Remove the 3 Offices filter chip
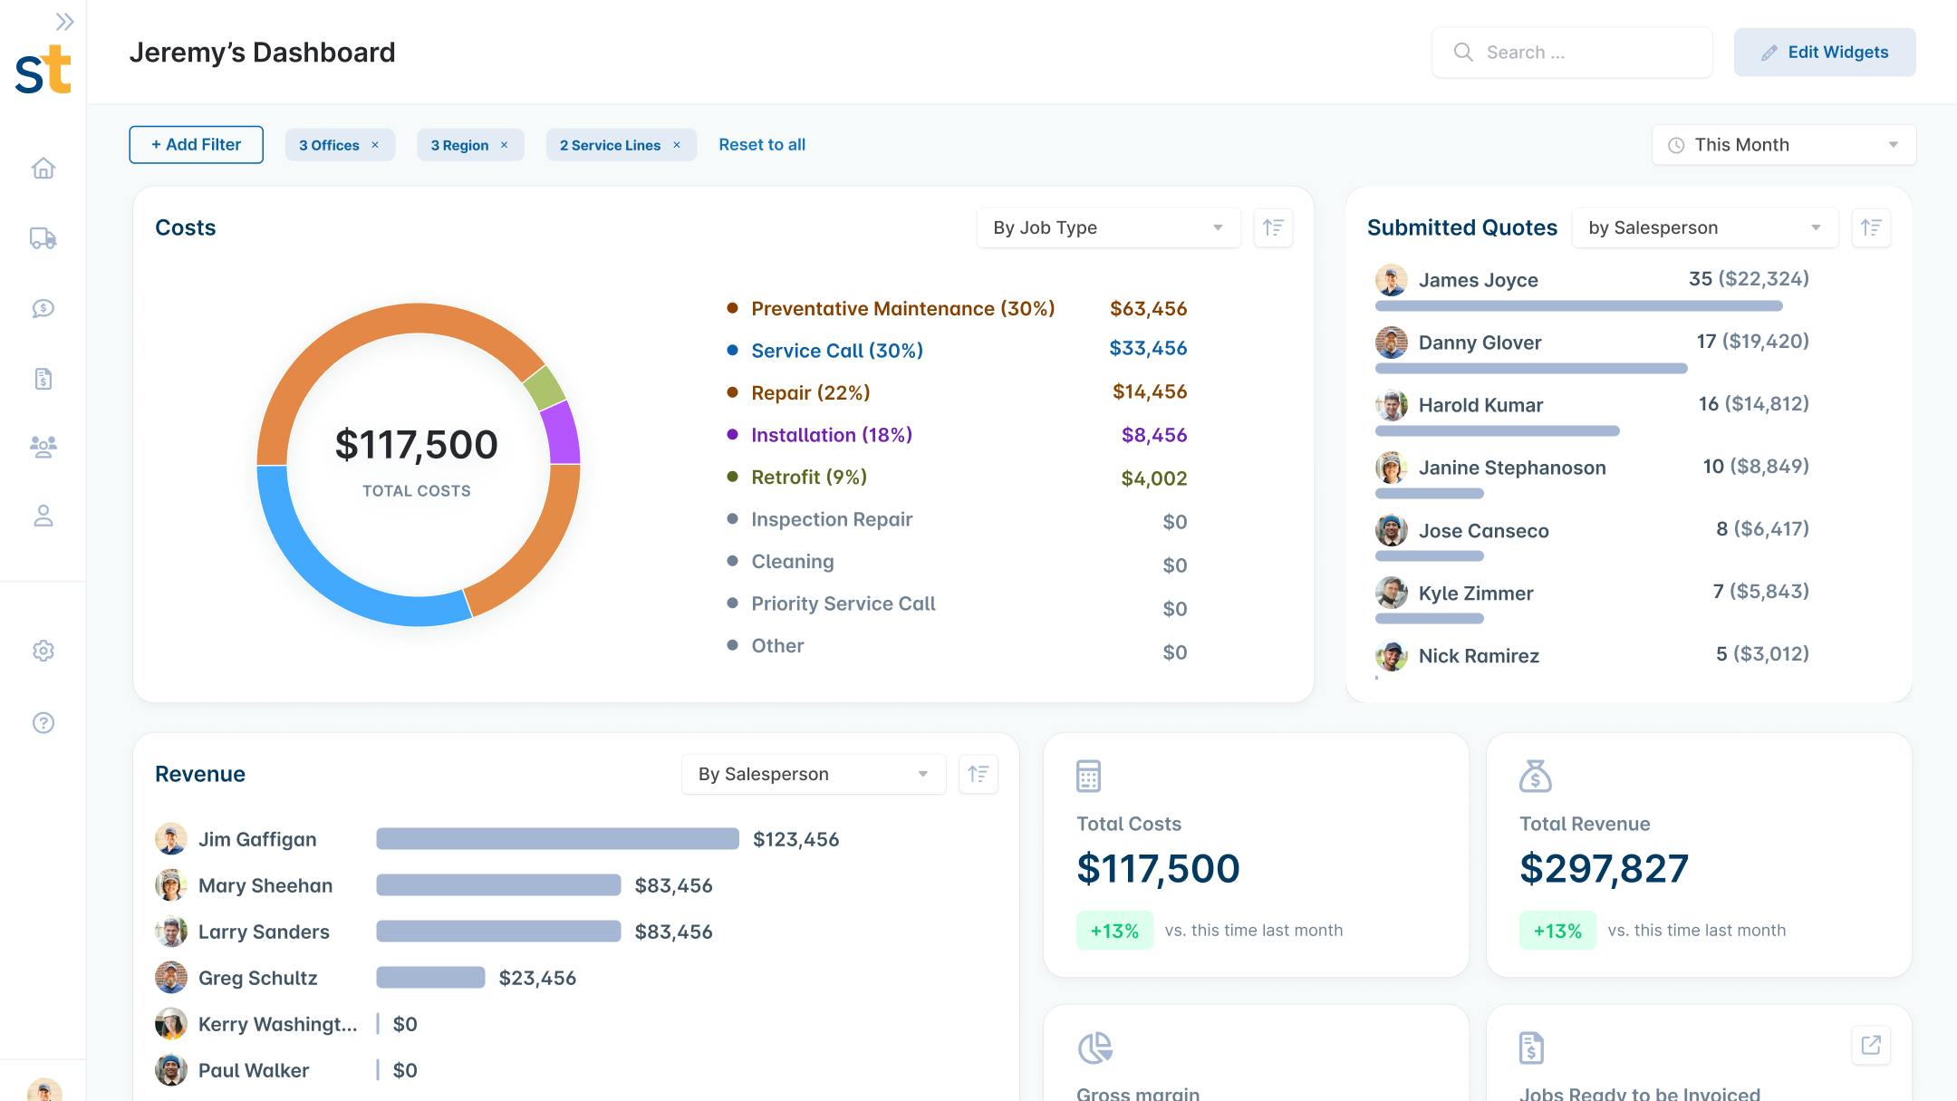This screenshot has height=1101, width=1957. click(375, 144)
